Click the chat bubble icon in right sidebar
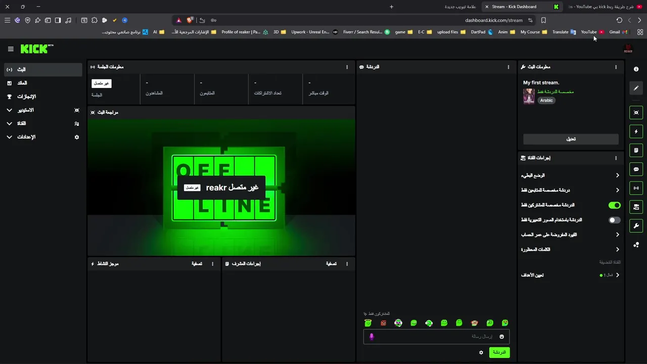This screenshot has width=647, height=364. coord(636,169)
